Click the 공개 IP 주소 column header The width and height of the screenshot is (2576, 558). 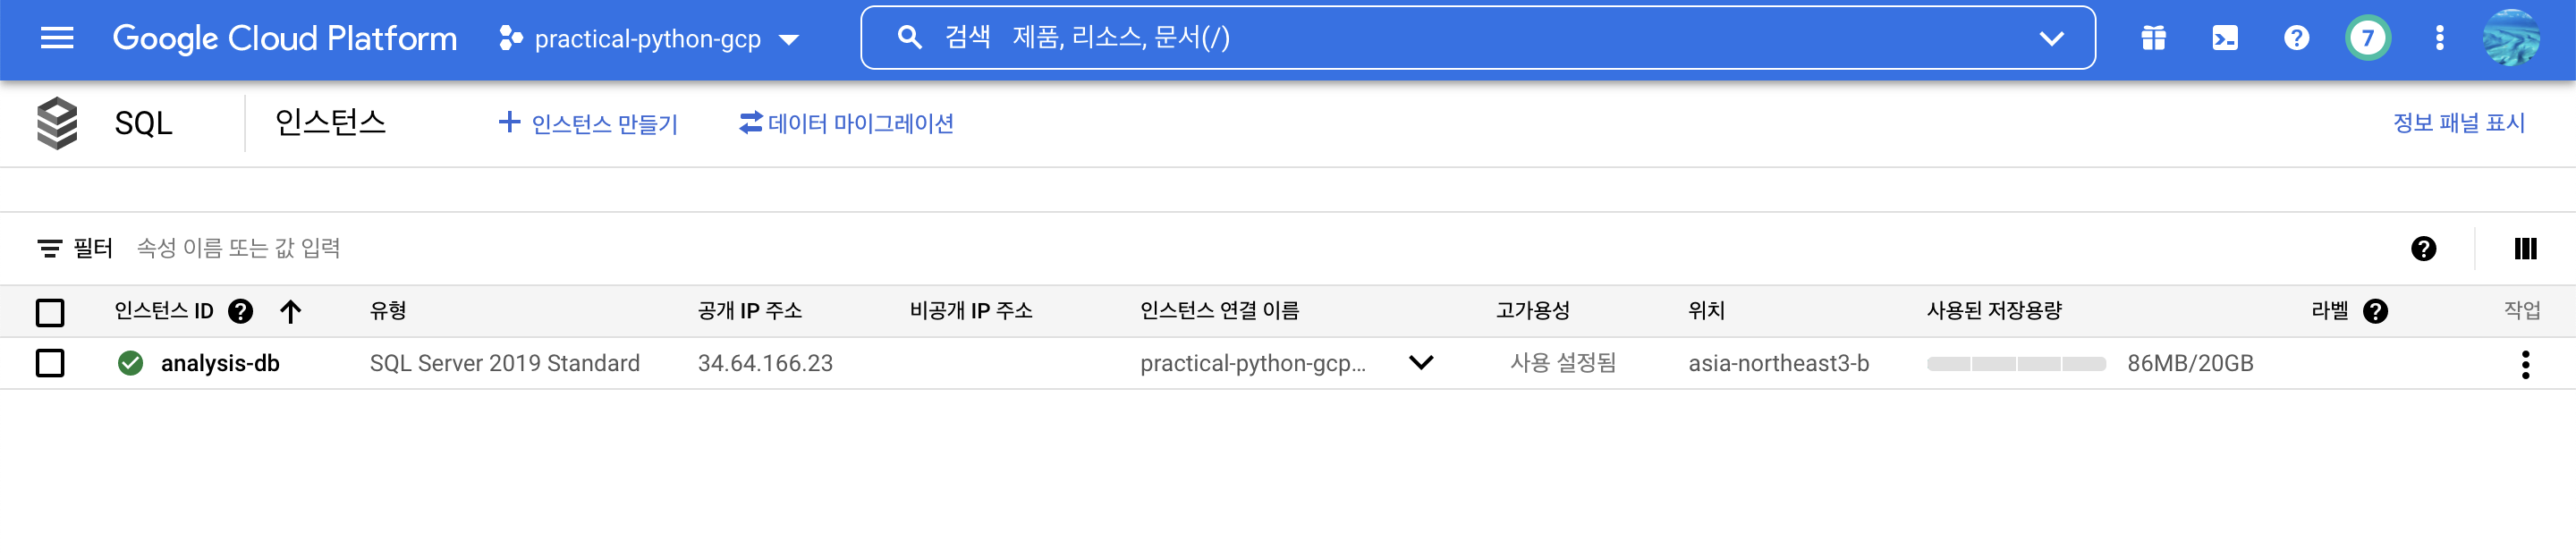coord(750,311)
